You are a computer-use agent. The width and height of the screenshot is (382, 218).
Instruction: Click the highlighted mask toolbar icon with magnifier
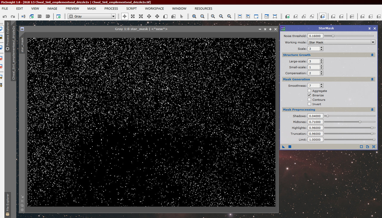pyautogui.click(x=322, y=16)
